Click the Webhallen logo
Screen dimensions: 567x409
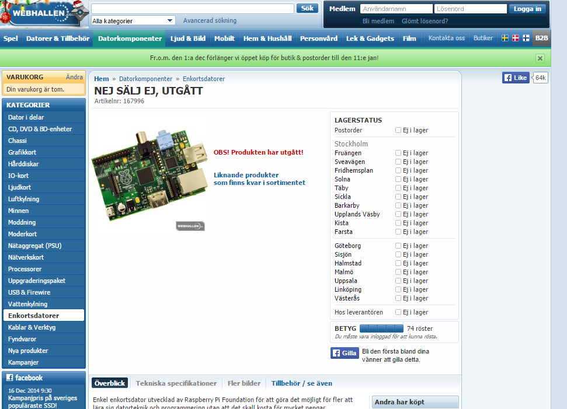click(x=43, y=13)
